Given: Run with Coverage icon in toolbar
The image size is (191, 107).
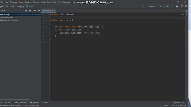Looking at the screenshot, I should click(168, 7).
